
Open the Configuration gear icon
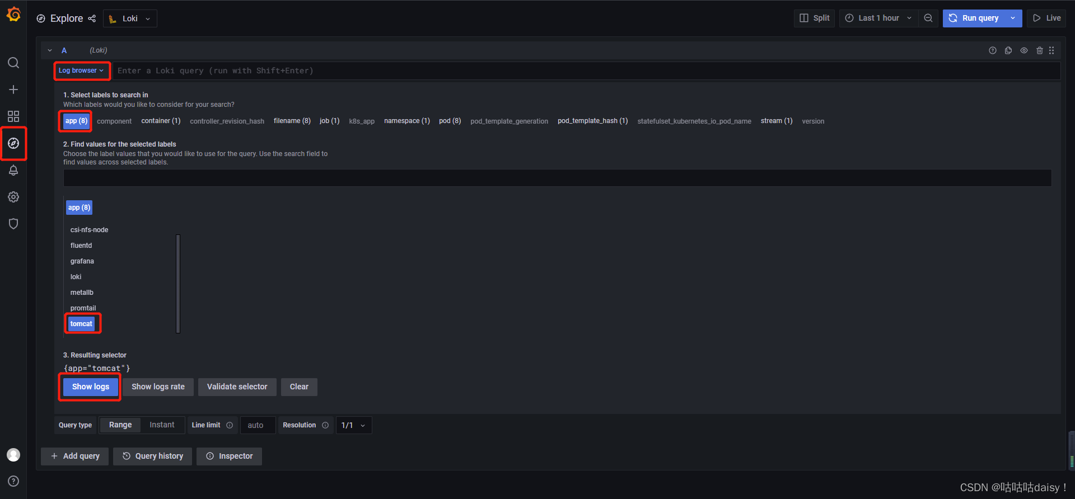coord(13,197)
